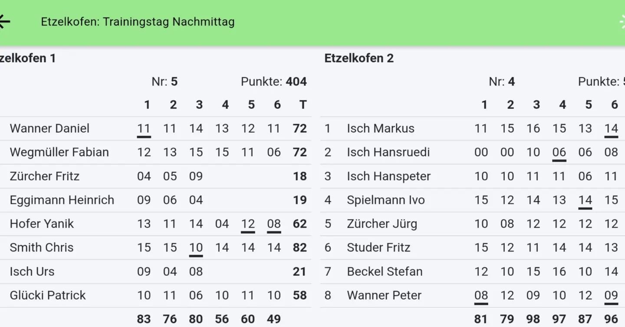Tap Etzelkofen 1 Punkte 404 label
625x327 pixels.
tap(274, 82)
